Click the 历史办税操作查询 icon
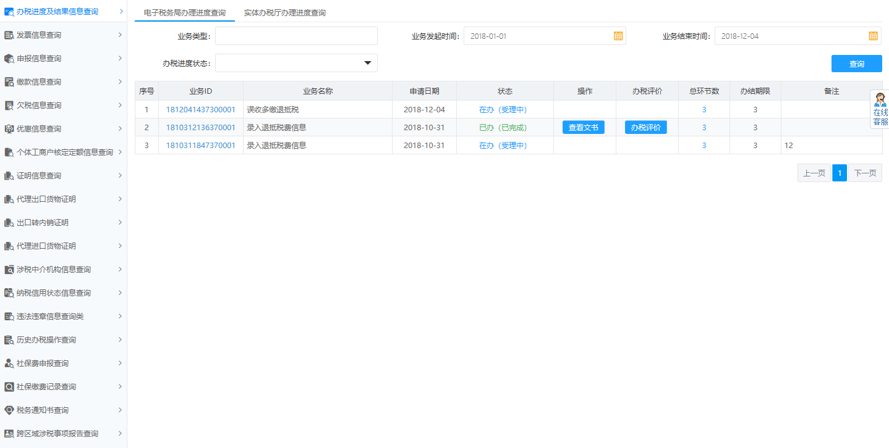889x448 pixels. (x=9, y=339)
